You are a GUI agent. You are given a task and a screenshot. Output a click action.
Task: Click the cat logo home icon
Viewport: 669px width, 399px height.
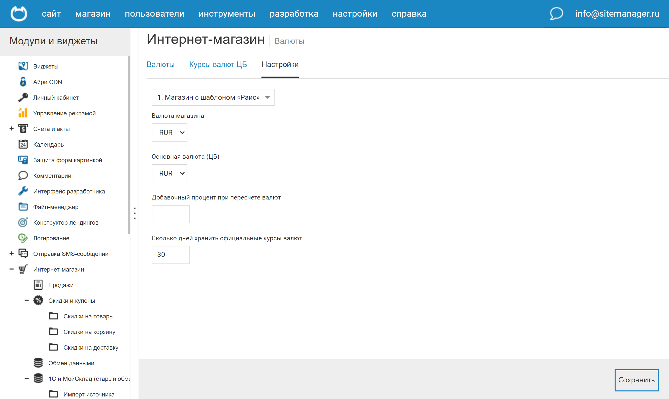point(19,13)
